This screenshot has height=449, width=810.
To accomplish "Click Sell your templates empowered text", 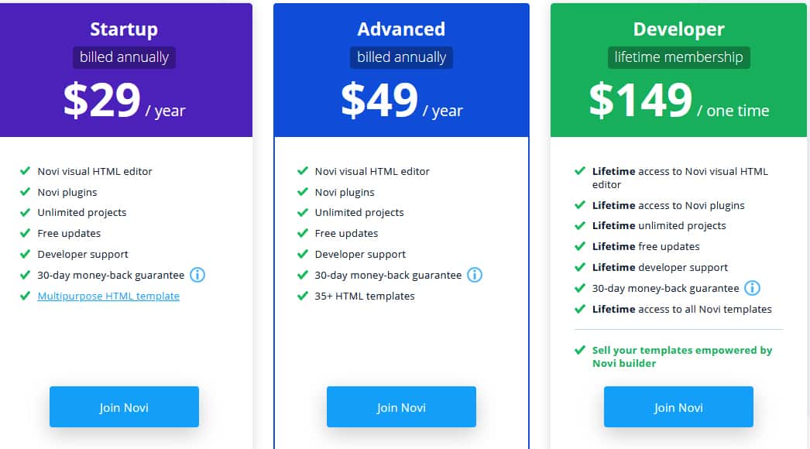I will coord(682,357).
